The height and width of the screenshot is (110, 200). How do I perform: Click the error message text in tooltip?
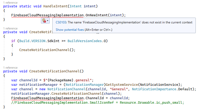click(130, 22)
